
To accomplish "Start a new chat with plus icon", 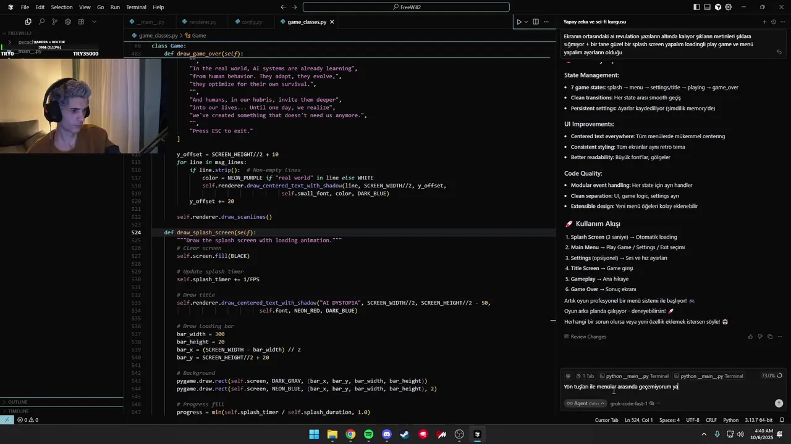I will tap(764, 22).
